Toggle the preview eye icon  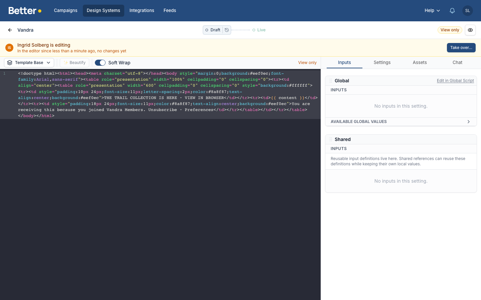[470, 30]
